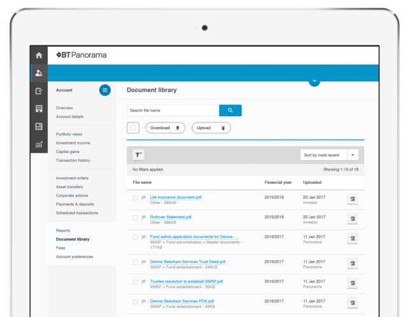Open Transaction history
This screenshot has width=408, height=317.
73,160
